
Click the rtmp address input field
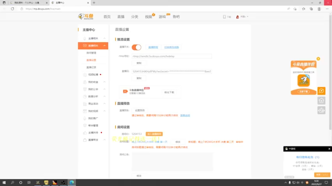coord(172,56)
